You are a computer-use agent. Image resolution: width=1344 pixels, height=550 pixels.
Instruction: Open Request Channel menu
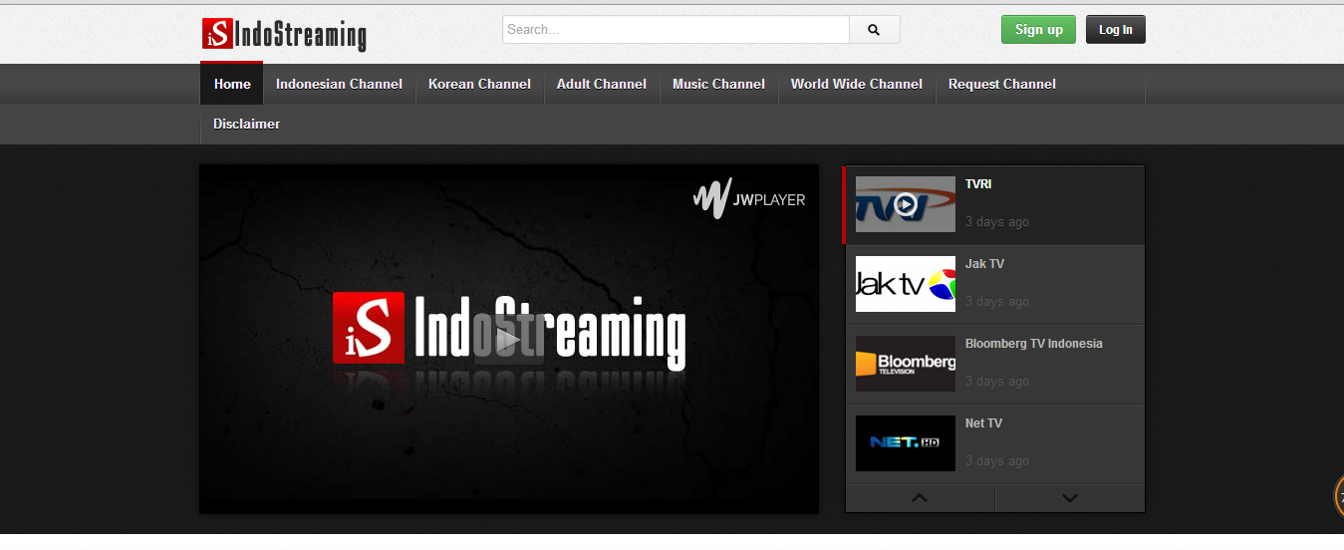click(x=1002, y=84)
